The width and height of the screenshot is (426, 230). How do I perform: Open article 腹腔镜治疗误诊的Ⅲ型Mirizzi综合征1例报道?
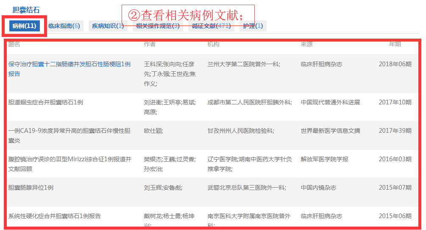coord(70,164)
